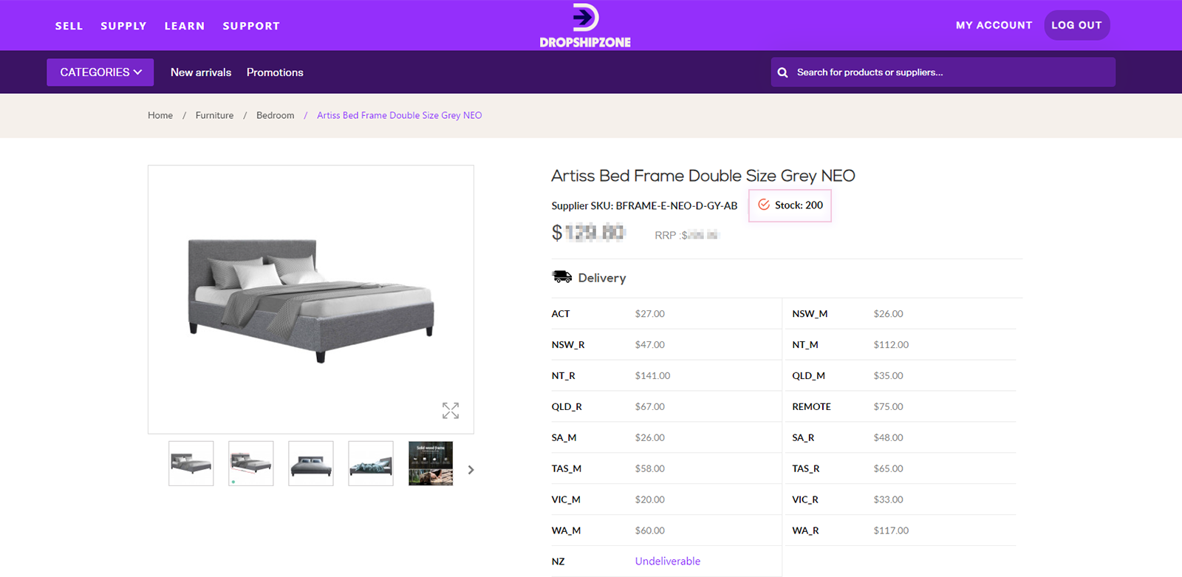The width and height of the screenshot is (1182, 577).
Task: Go to Bedroom breadcrumb
Action: point(275,115)
